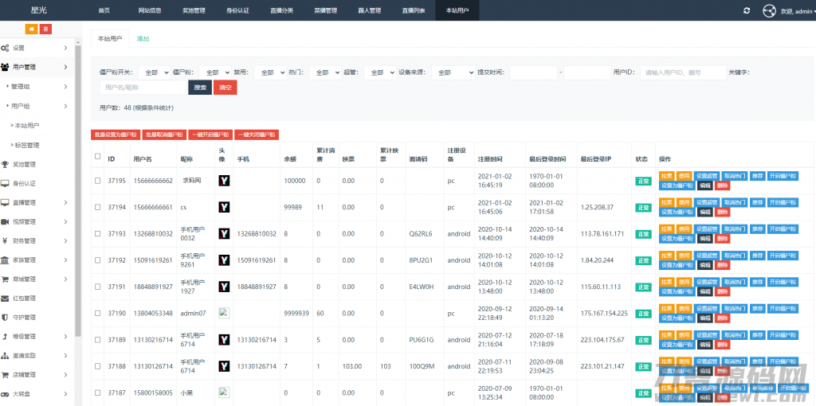Check the box for user ID 37195
The width and height of the screenshot is (816, 406).
point(98,181)
